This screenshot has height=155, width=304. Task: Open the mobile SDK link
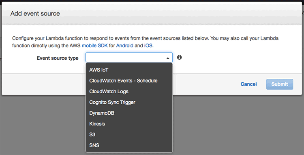pos(94,46)
